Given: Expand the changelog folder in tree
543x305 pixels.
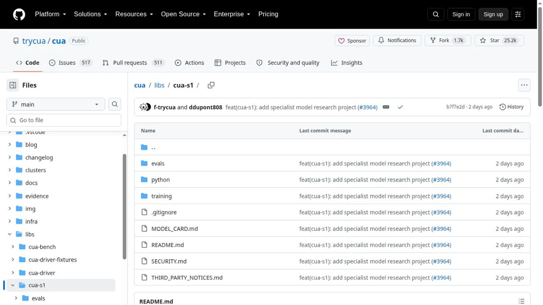Looking at the screenshot, I should (10, 157).
